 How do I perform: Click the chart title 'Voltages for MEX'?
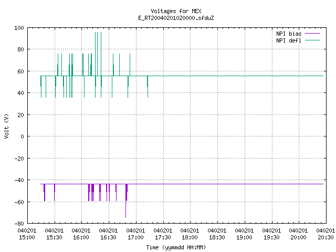pyautogui.click(x=176, y=11)
